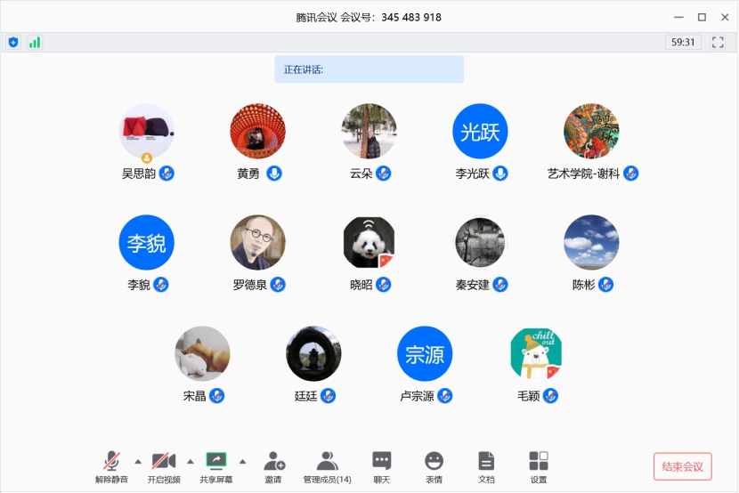This screenshot has height=493, width=739.
Task: Select 云朵's snowy tree avatar
Action: click(x=369, y=132)
